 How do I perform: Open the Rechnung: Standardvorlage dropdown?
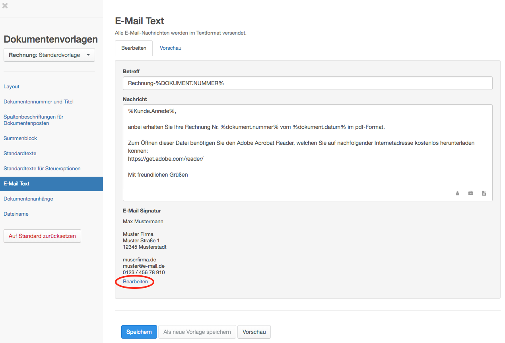[x=49, y=55]
